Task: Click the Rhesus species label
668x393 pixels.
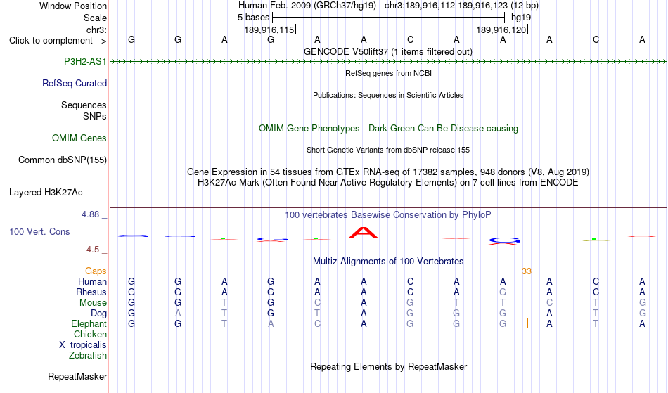Action: click(x=91, y=292)
